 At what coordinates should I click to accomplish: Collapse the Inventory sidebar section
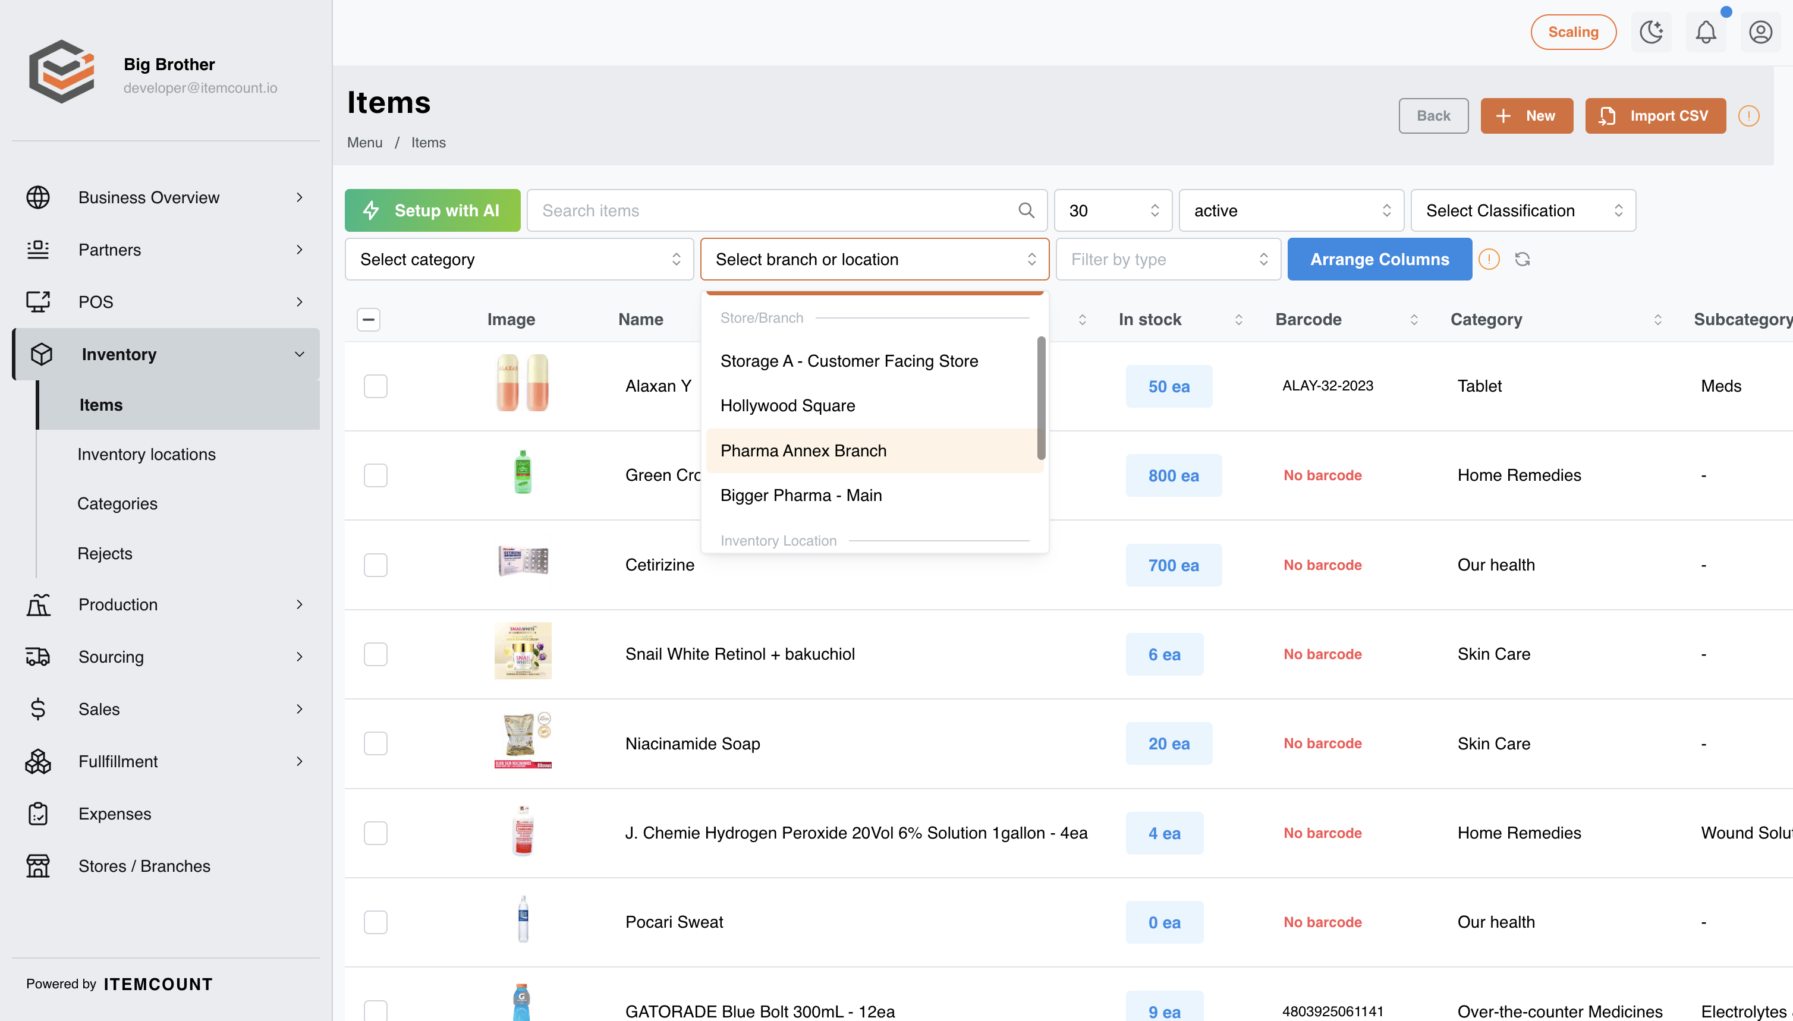pos(166,354)
